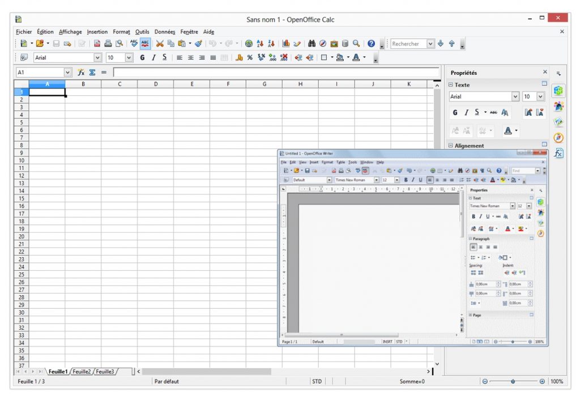Open the Affichage menu

click(x=70, y=32)
